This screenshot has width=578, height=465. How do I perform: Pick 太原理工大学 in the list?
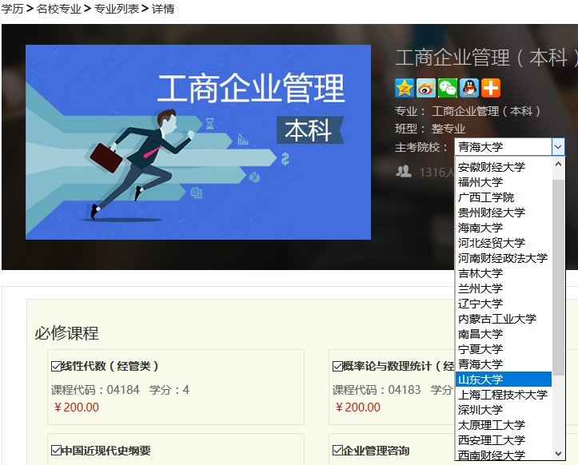pos(504,425)
